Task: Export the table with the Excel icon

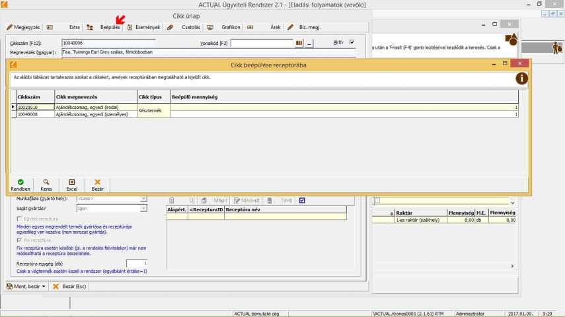Action: pyautogui.click(x=72, y=182)
